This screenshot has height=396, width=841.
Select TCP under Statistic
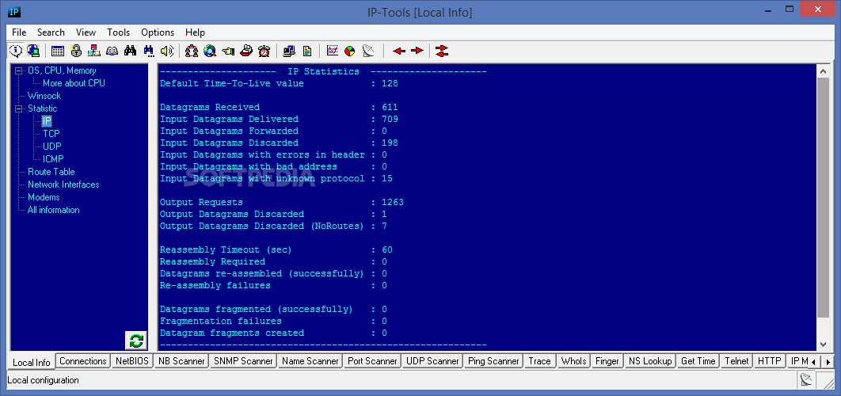point(51,134)
